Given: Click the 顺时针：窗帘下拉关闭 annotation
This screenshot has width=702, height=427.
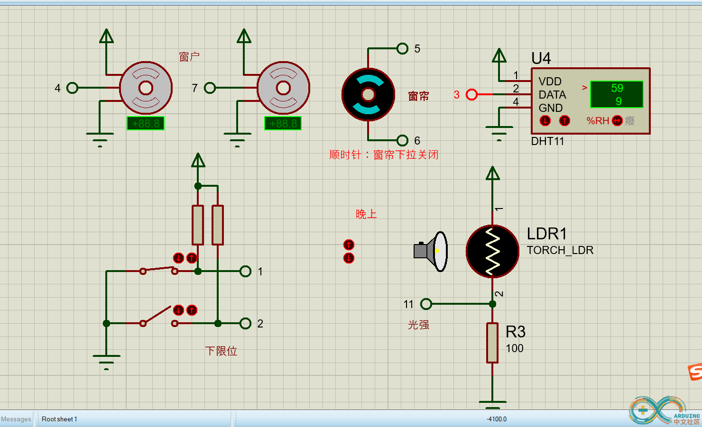Looking at the screenshot, I should (384, 155).
